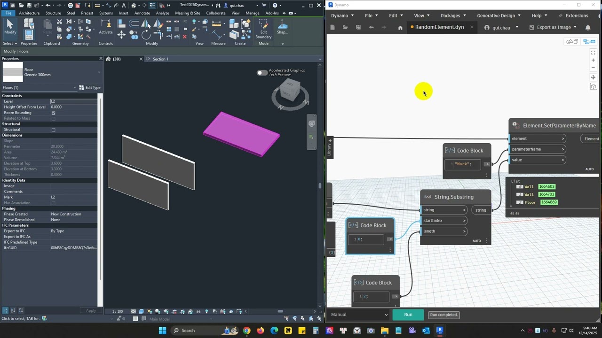Open the Manage ribbon tab

252,13
